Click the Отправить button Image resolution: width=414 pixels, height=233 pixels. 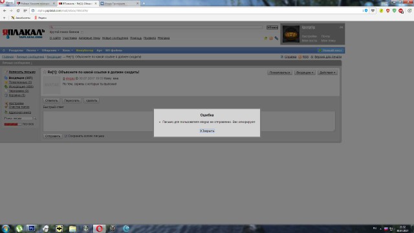(x=52, y=136)
